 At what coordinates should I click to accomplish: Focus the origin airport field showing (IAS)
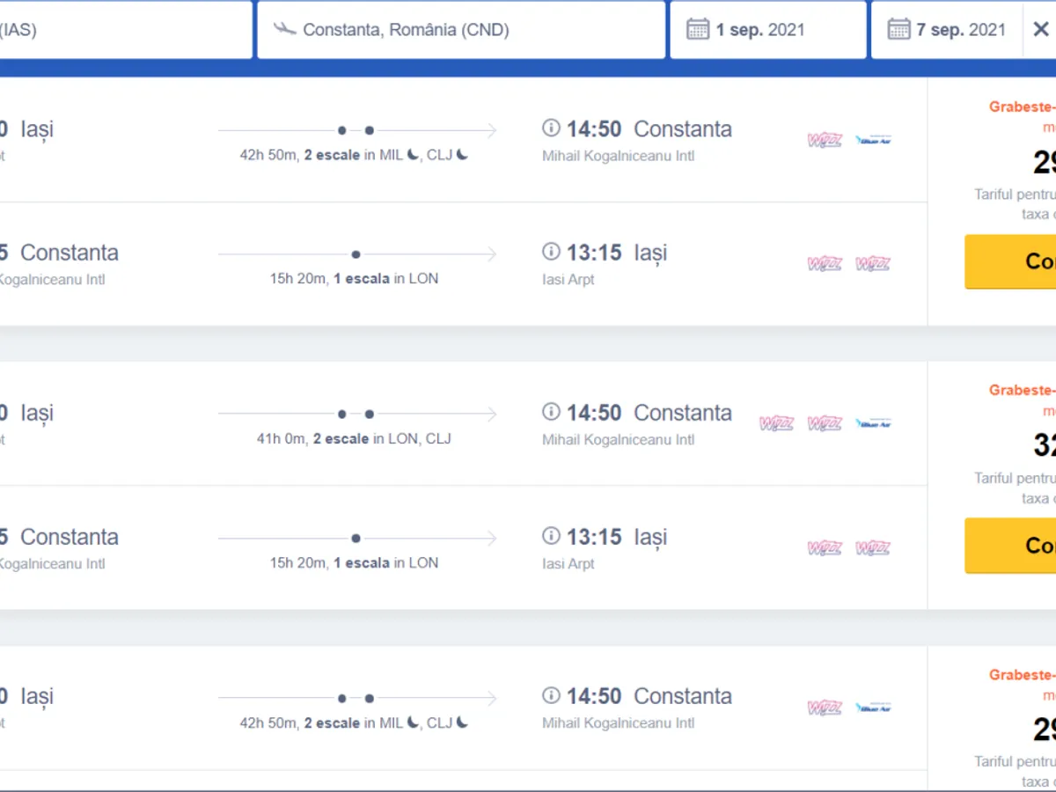point(123,30)
